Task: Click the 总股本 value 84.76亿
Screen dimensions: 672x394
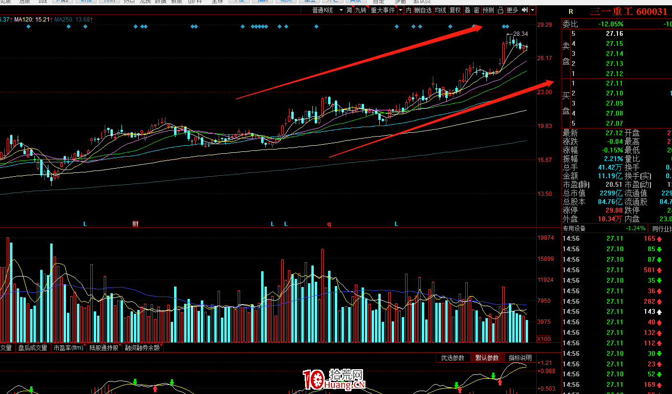Action: (x=611, y=202)
